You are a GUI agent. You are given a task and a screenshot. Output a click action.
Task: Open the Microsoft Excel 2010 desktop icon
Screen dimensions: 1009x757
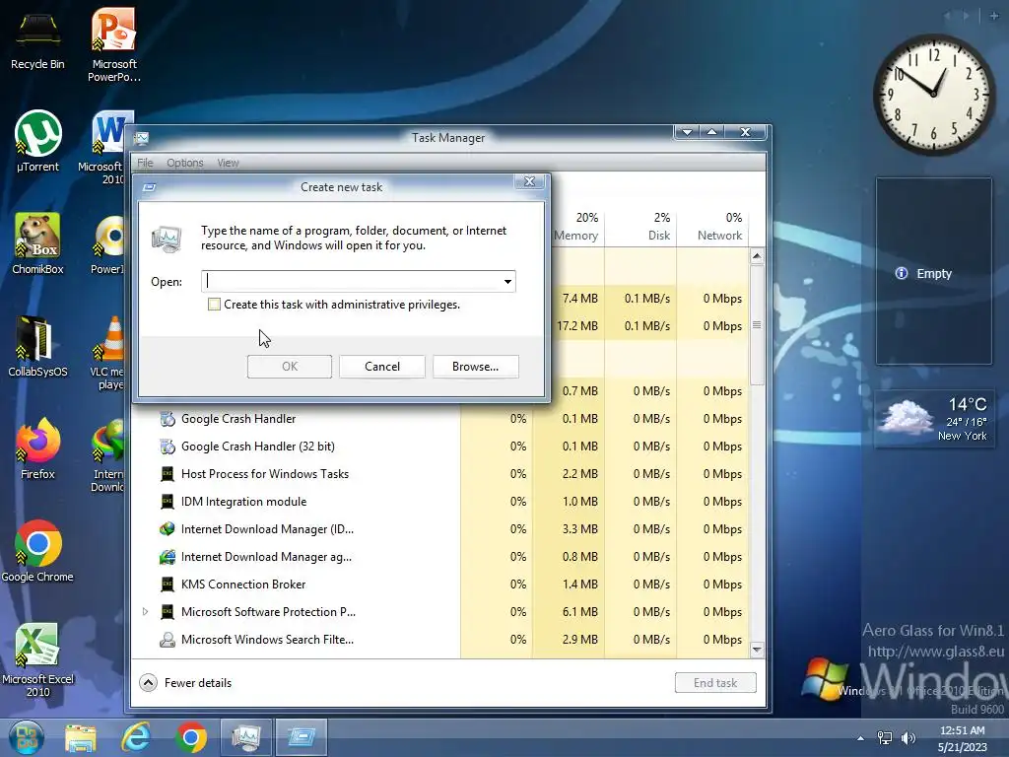pos(37,659)
